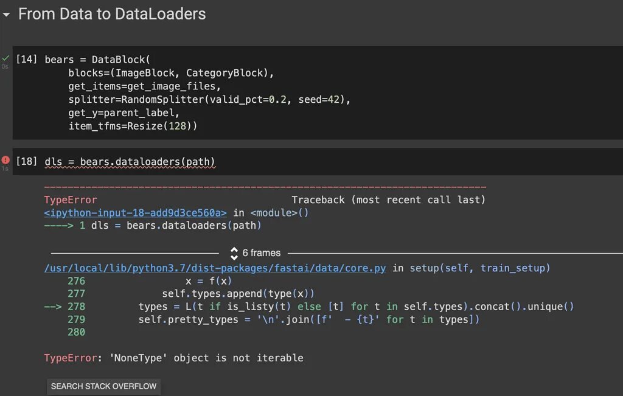This screenshot has height=396, width=623.
Task: Click the green checkmark run status of cell 14
Action: pyautogui.click(x=5, y=58)
